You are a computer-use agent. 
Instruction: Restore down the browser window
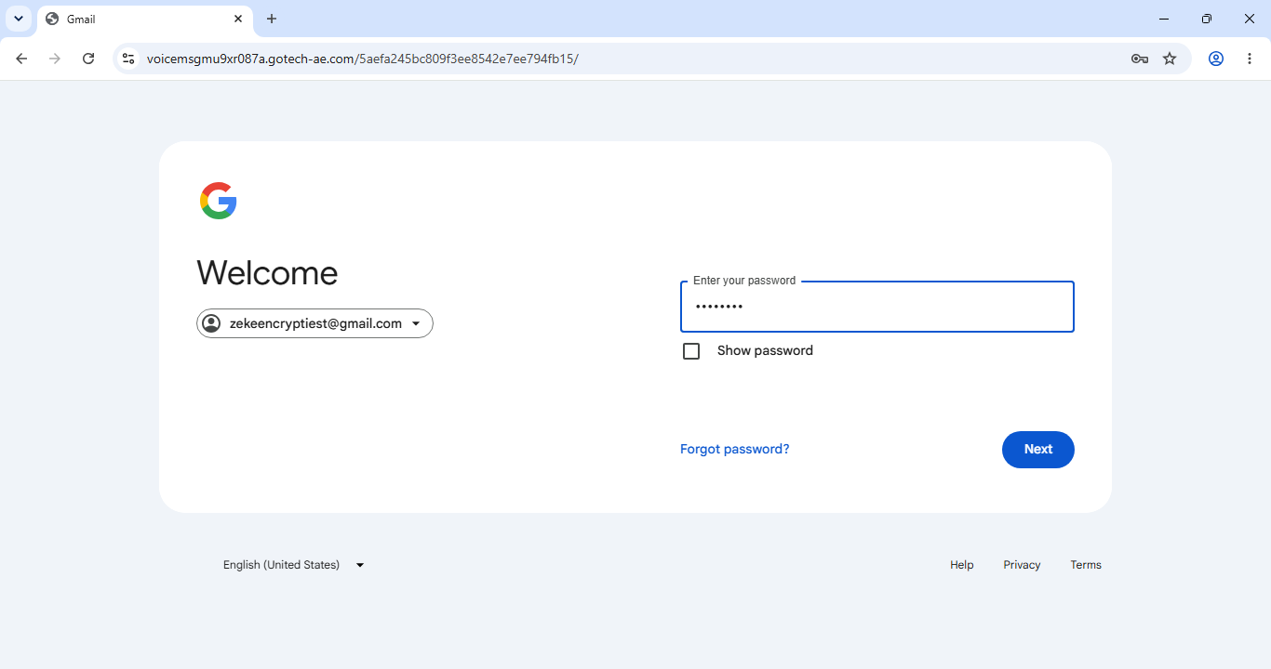[1207, 19]
